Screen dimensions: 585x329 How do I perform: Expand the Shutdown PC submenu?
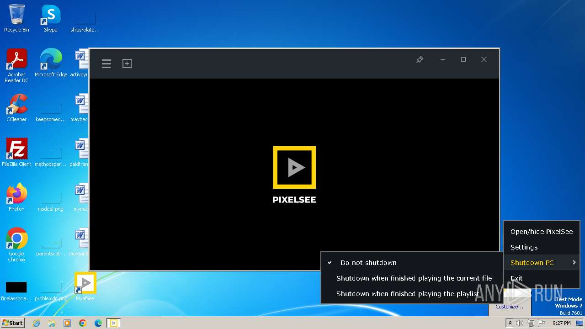point(542,263)
